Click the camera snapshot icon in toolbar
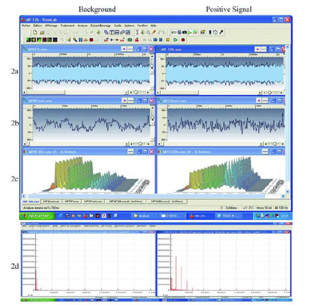This screenshot has height=305, width=313. [184, 32]
